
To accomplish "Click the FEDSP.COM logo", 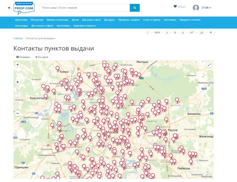I will pyautogui.click(x=24, y=8).
